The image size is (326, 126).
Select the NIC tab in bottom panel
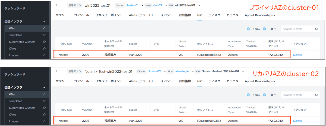tap(200, 81)
